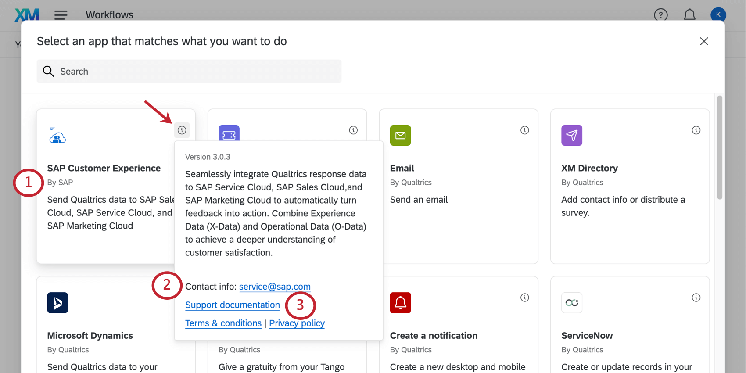746x373 pixels.
Task: Open the Support documentation link
Action: pyautogui.click(x=232, y=305)
